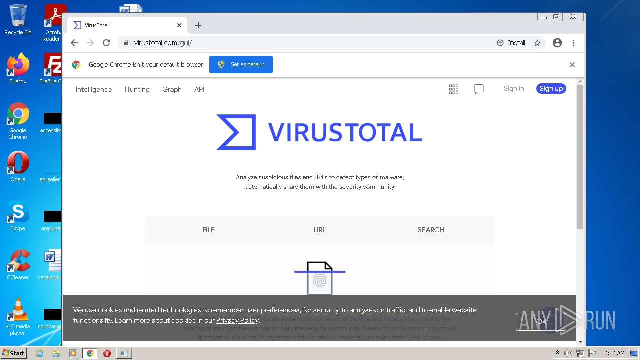Open the comments speech bubble icon
Viewport: 640px width, 360px height.
coord(479,89)
